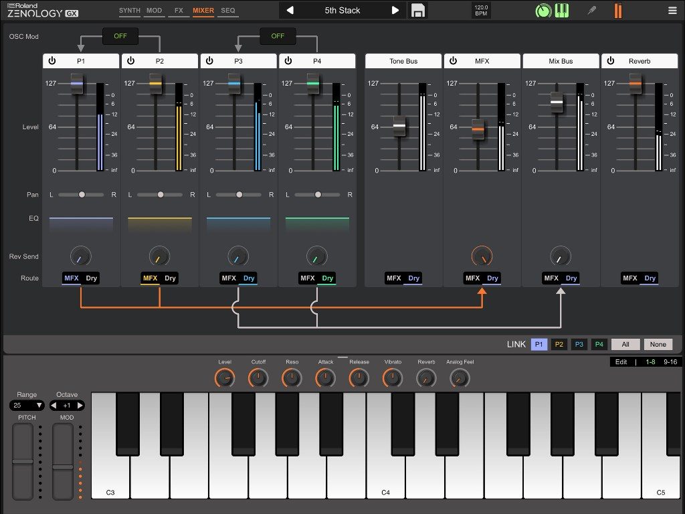685x514 pixels.
Task: Toggle the green keyboard icon
Action: (562, 11)
